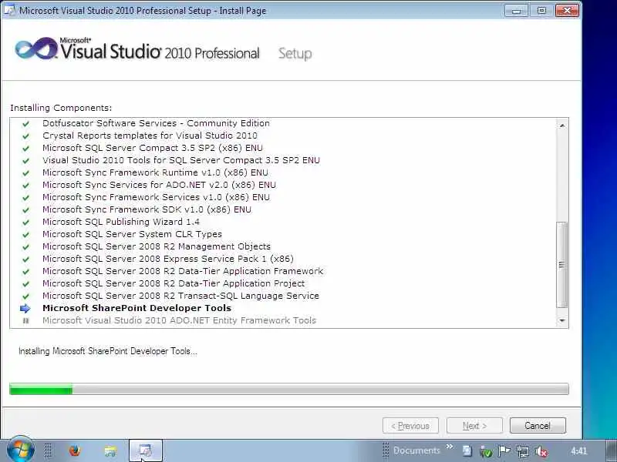Click checkmark beside Microsoft SQL Publishing Wizard 1.4
The height and width of the screenshot is (462, 617).
click(x=26, y=223)
